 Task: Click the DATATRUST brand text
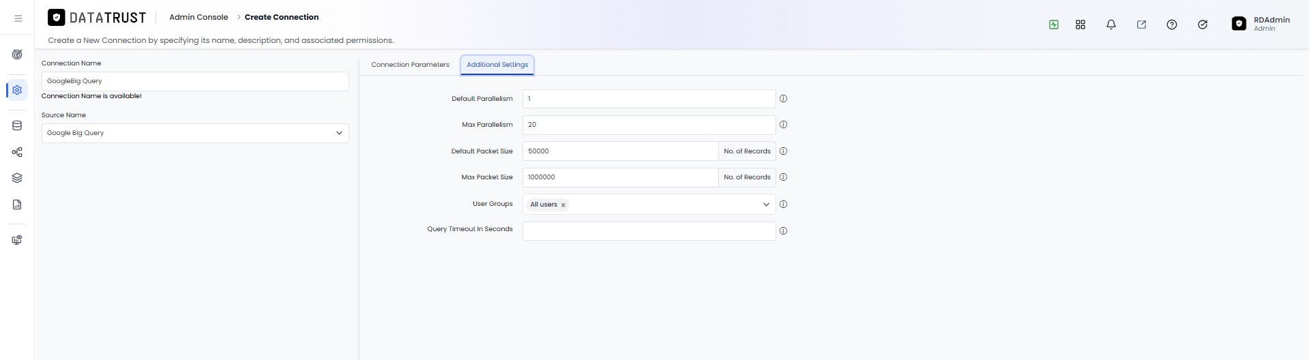(108, 18)
